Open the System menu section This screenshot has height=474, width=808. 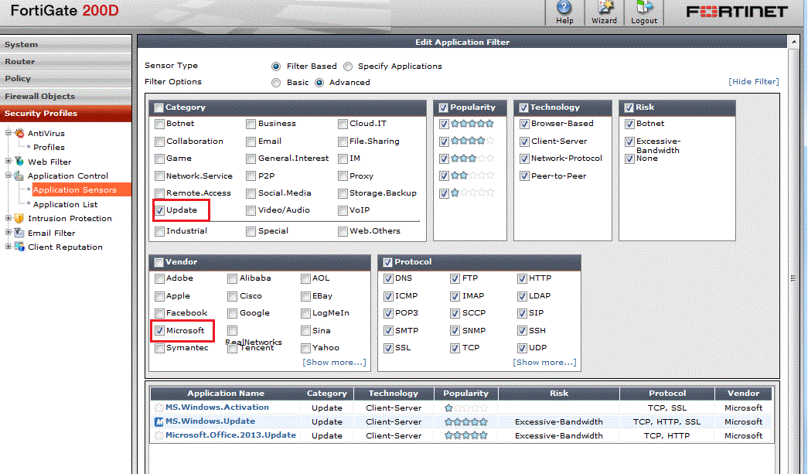(66, 44)
